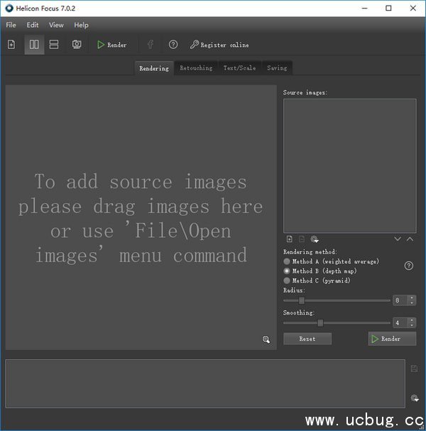Open rendering method help question mark
The height and width of the screenshot is (431, 426).
[x=409, y=266]
